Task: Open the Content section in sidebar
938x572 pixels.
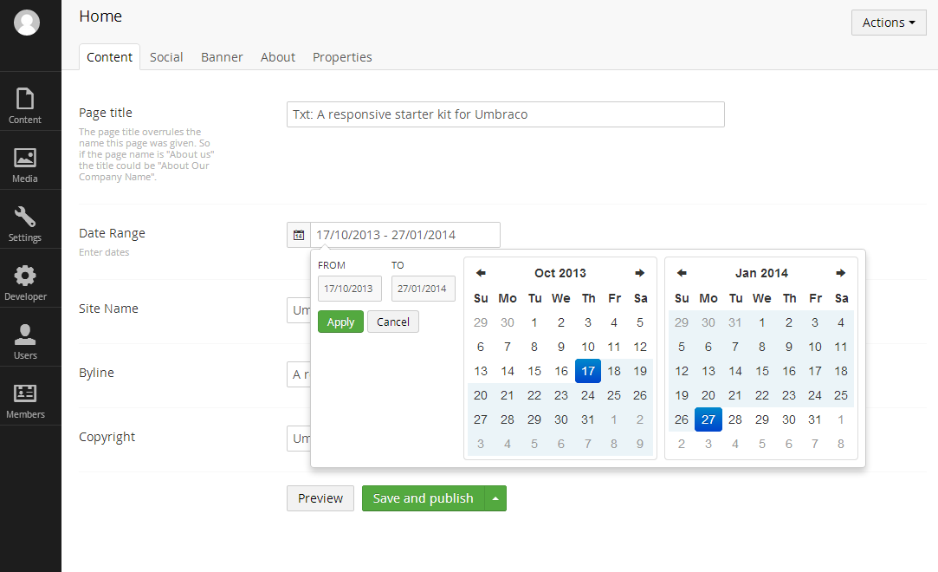Action: [x=25, y=106]
